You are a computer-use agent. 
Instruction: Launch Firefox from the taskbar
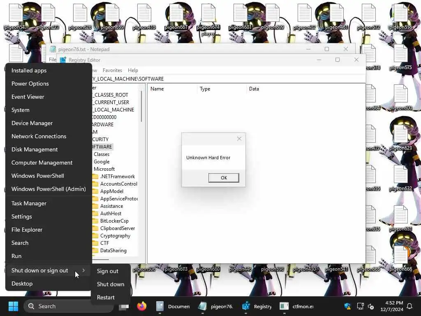tap(141, 306)
